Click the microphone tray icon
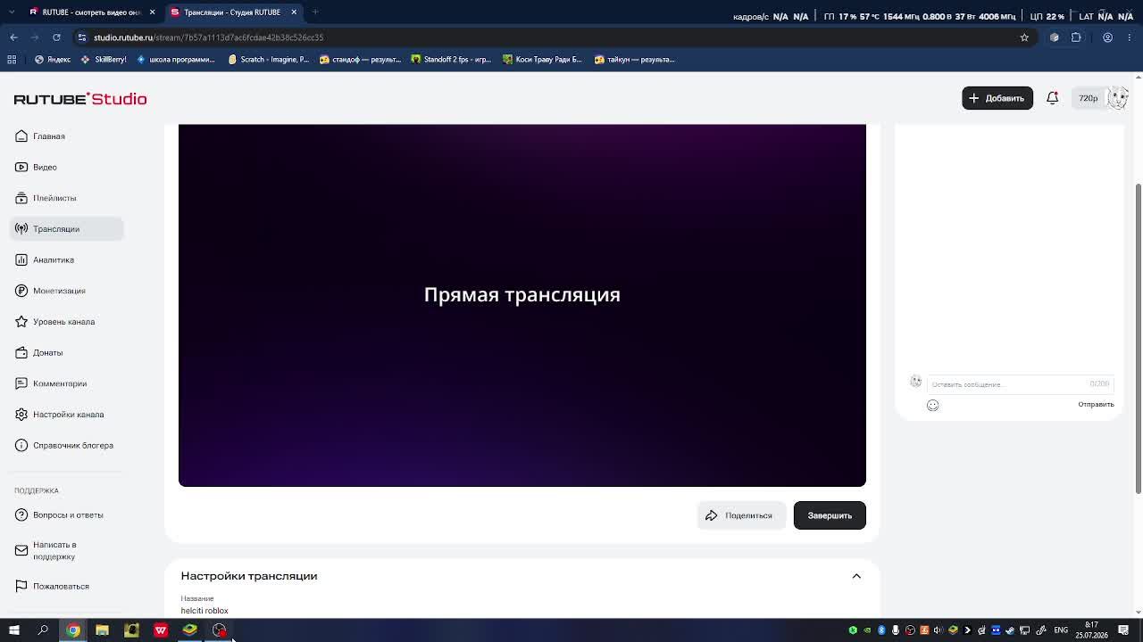This screenshot has width=1143, height=642. coord(896,630)
